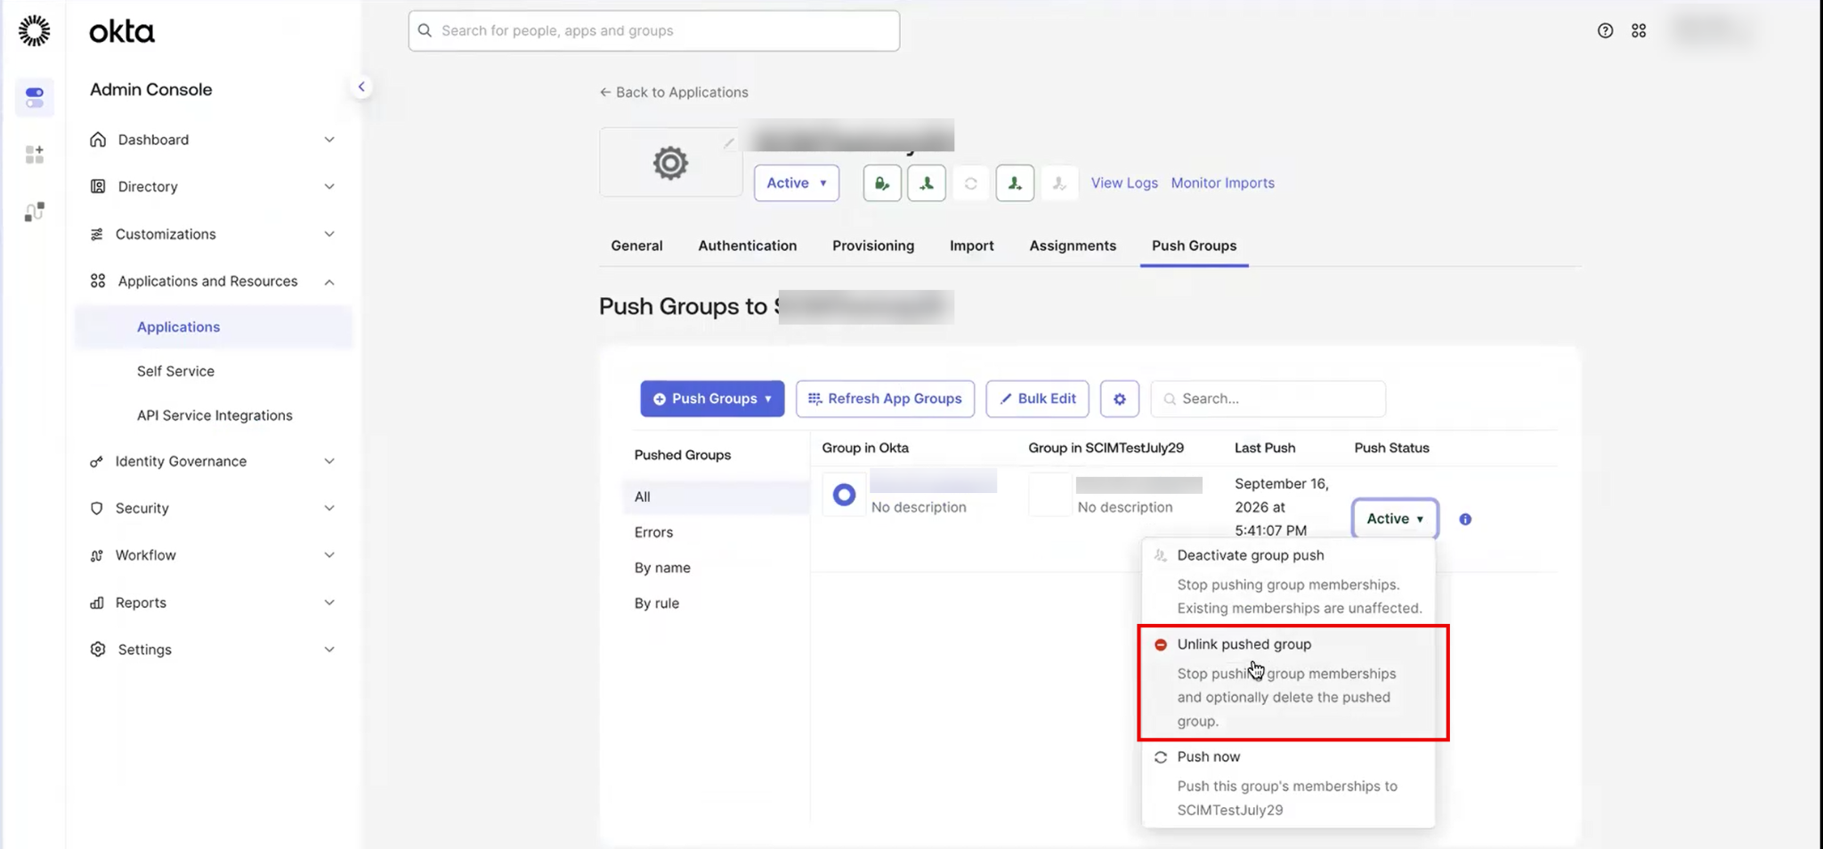This screenshot has height=849, width=1823.
Task: Open the Push Groups dropdown button
Action: tap(712, 399)
